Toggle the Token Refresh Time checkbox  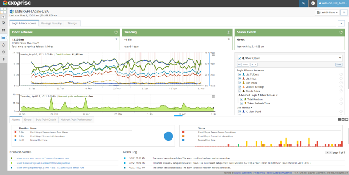point(241,104)
